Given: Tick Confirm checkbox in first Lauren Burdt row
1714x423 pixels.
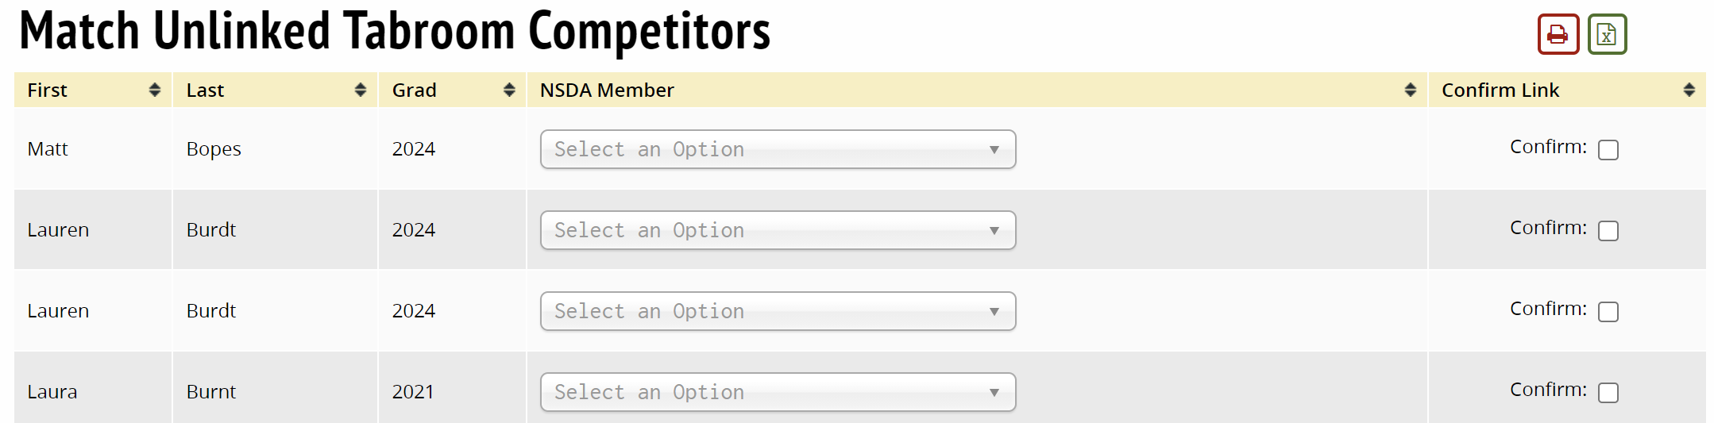Looking at the screenshot, I should pos(1608,231).
